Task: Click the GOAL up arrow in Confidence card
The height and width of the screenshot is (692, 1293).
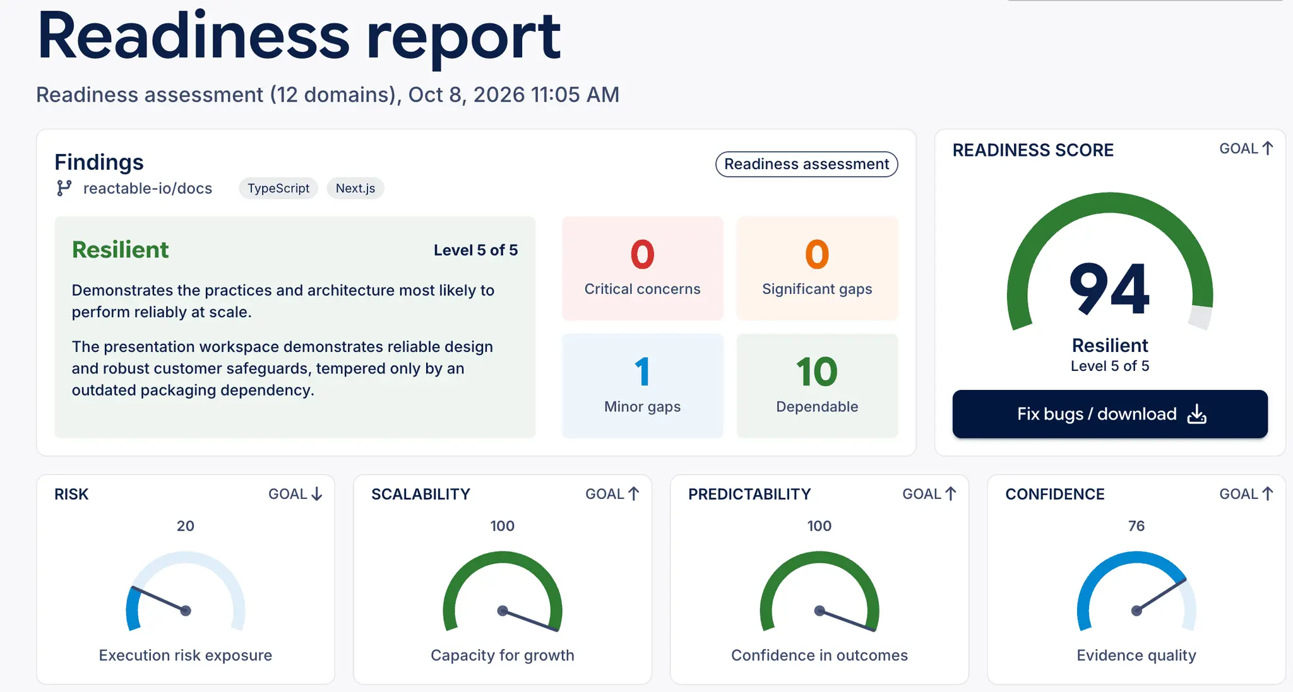Action: (x=1267, y=494)
